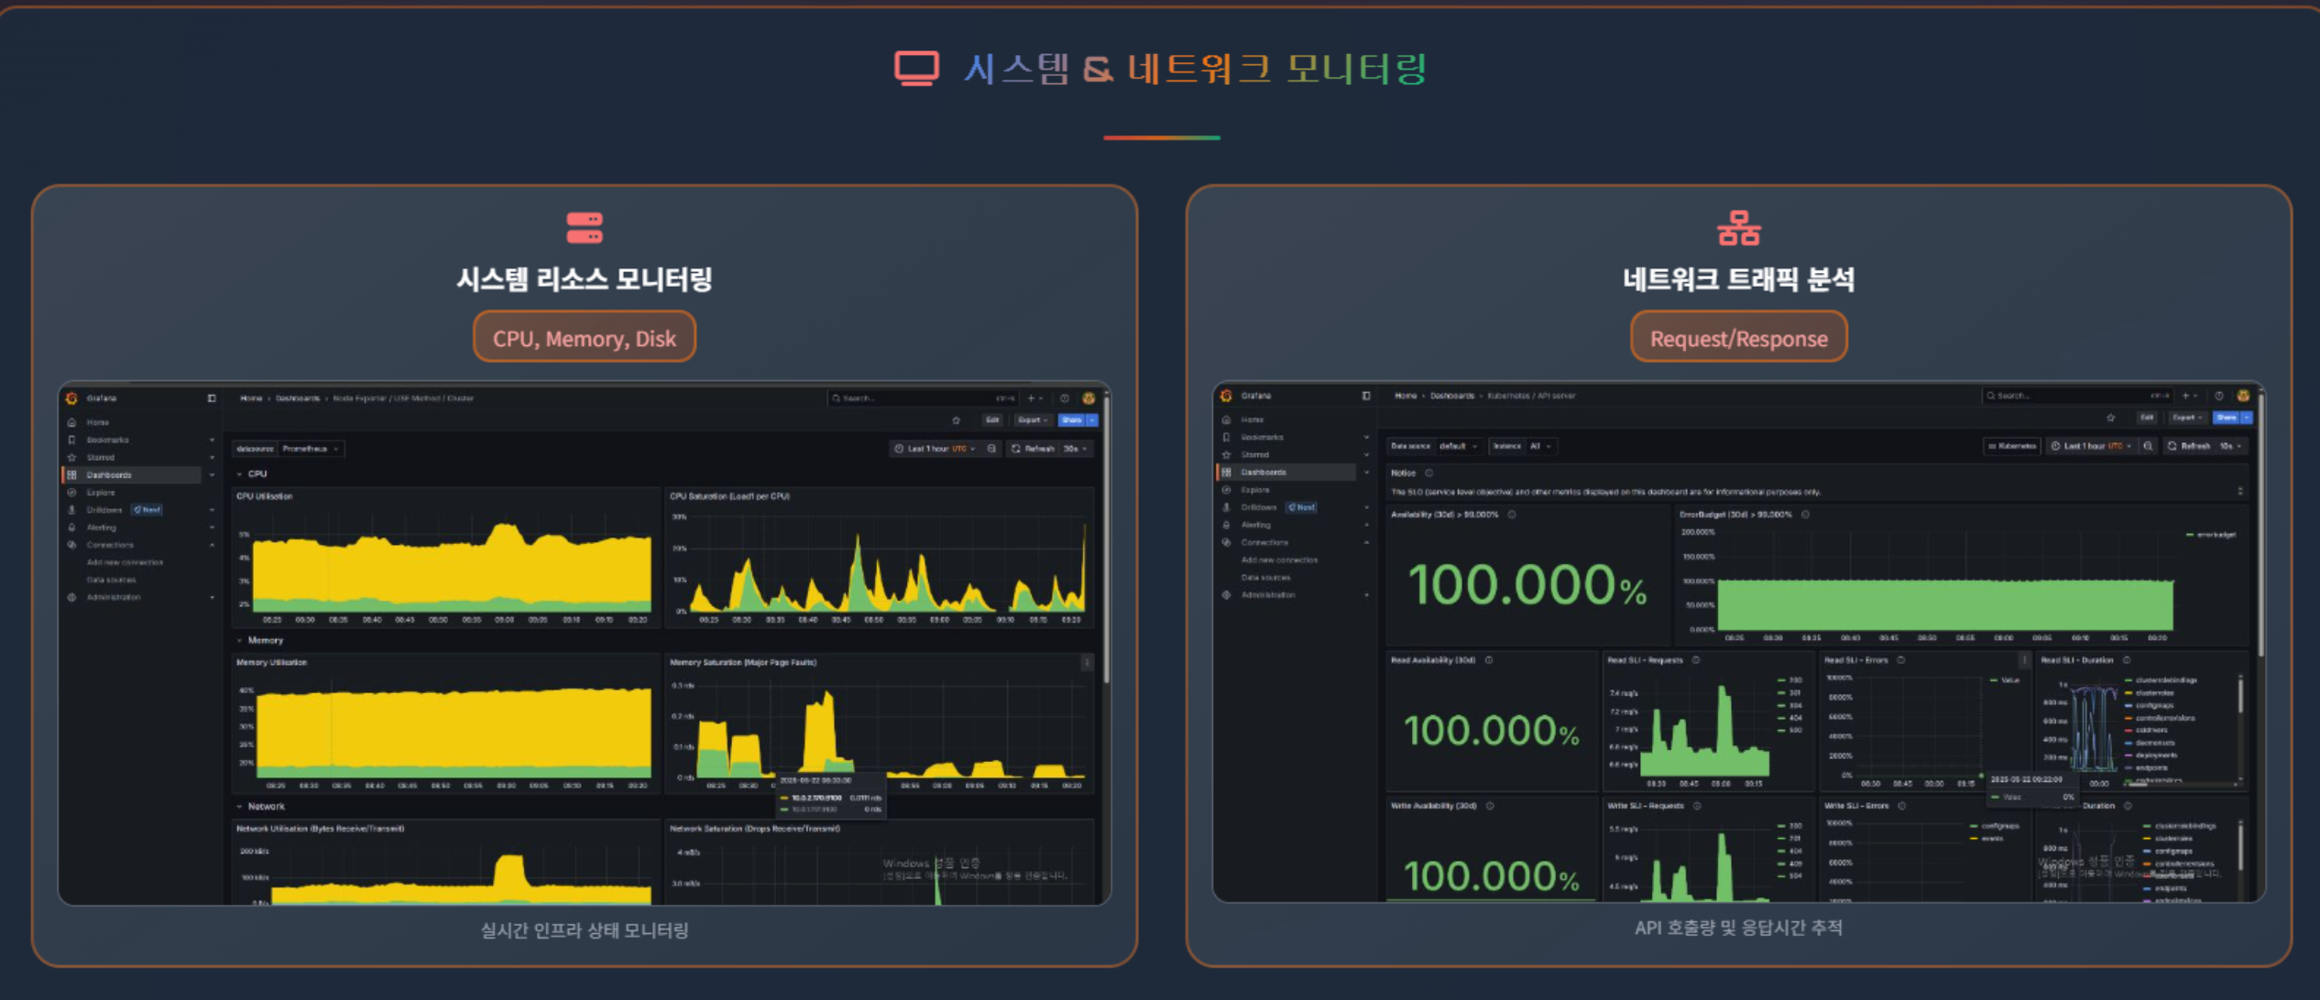Click Edit in the Kubernetes API server dashboard
The height and width of the screenshot is (1000, 2320).
pos(2147,418)
